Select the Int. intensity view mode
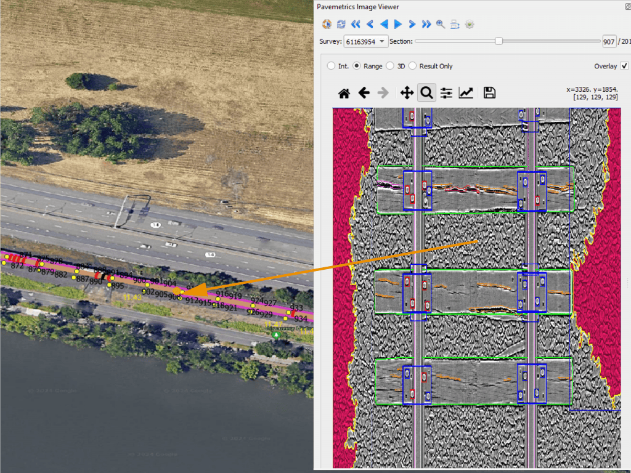The height and width of the screenshot is (473, 631). [332, 66]
